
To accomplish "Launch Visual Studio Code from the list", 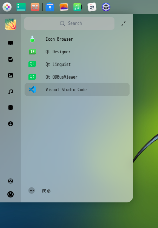I will pyautogui.click(x=77, y=89).
